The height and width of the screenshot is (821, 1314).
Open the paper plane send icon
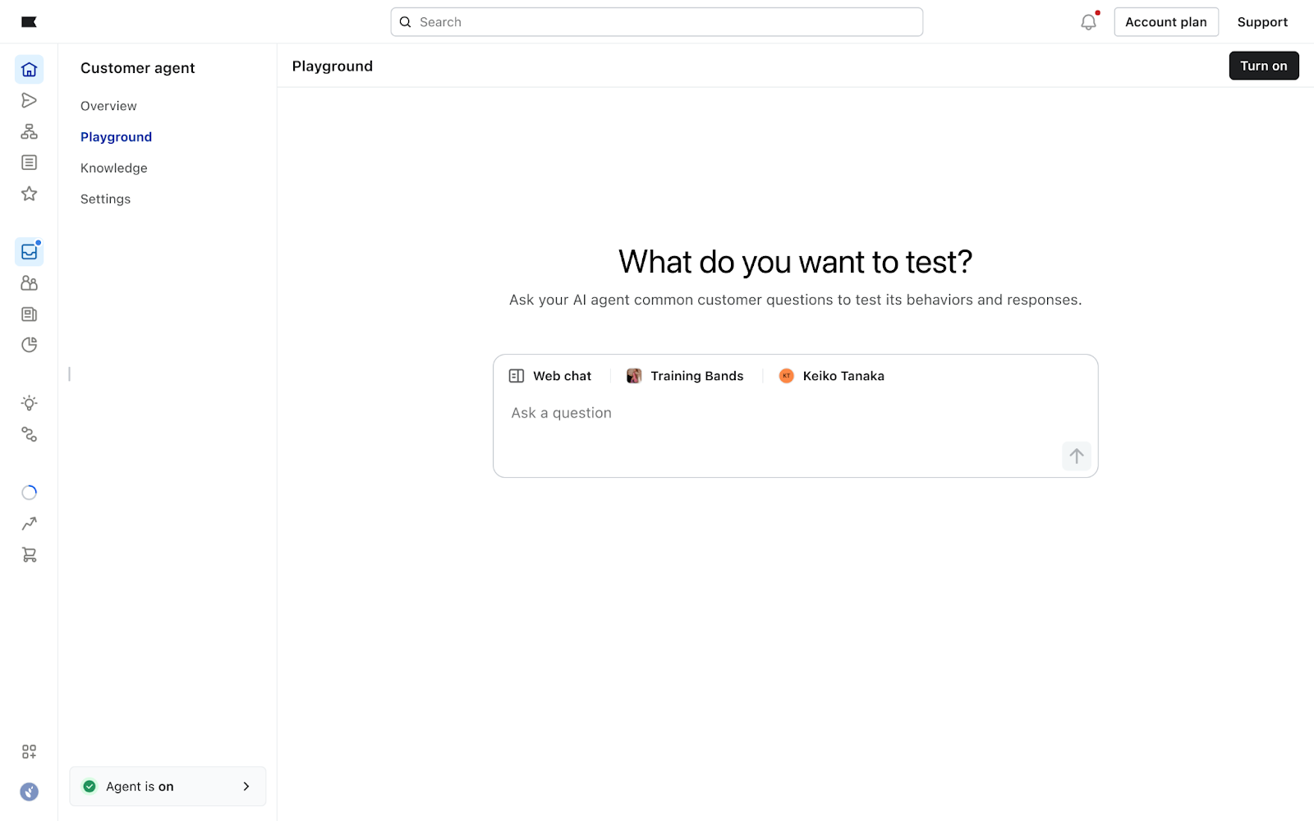(29, 100)
